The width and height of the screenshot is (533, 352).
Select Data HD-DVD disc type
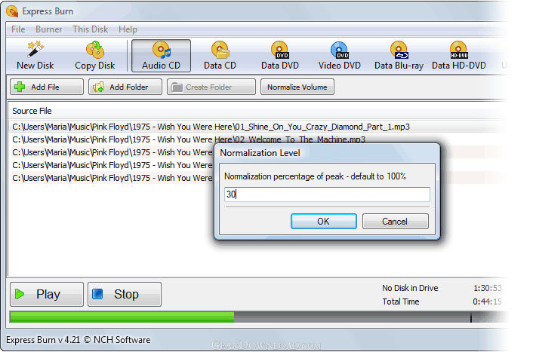coord(458,56)
